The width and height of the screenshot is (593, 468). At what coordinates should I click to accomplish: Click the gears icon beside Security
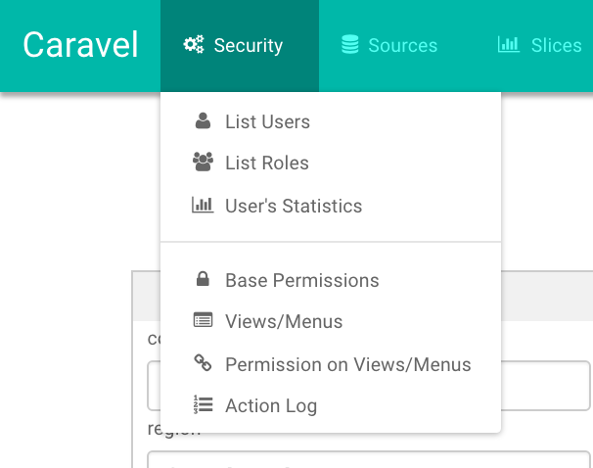pos(193,45)
